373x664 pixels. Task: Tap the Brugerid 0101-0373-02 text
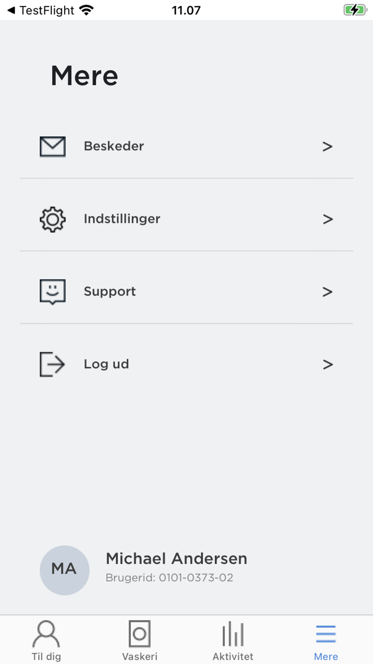point(169,578)
